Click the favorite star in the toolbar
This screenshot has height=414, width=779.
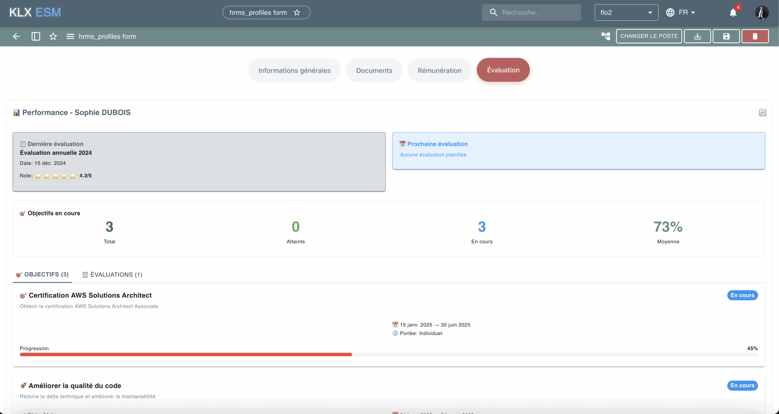click(x=53, y=36)
